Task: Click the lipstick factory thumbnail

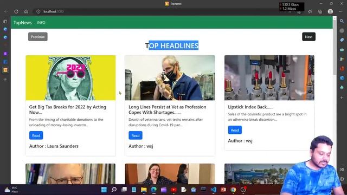Action: pos(269,78)
